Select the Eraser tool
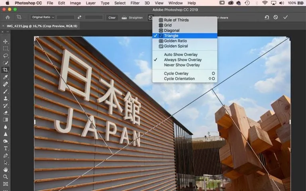This screenshot has height=191, width=306. click(6, 113)
